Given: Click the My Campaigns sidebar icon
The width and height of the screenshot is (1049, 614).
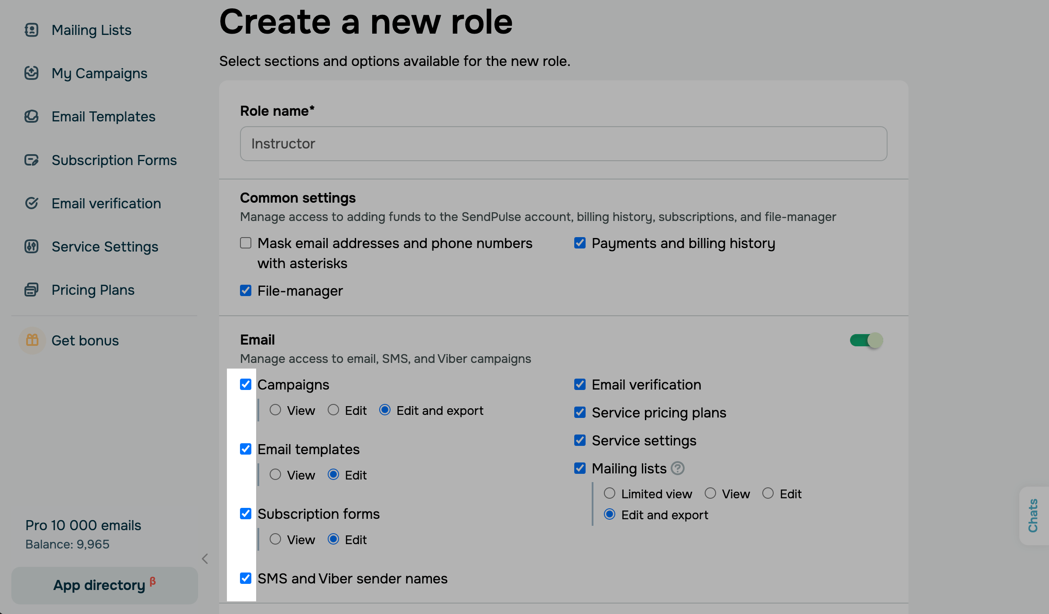Looking at the screenshot, I should tap(31, 73).
